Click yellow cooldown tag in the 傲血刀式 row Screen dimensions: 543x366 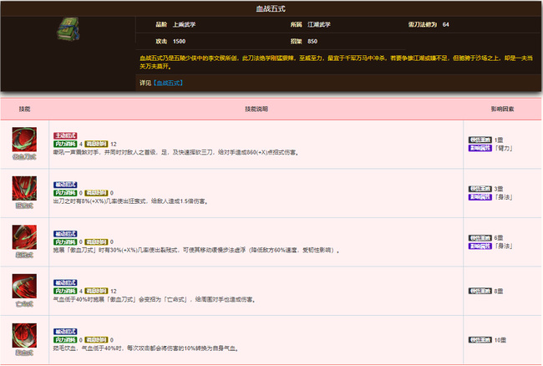pyautogui.click(x=96, y=144)
